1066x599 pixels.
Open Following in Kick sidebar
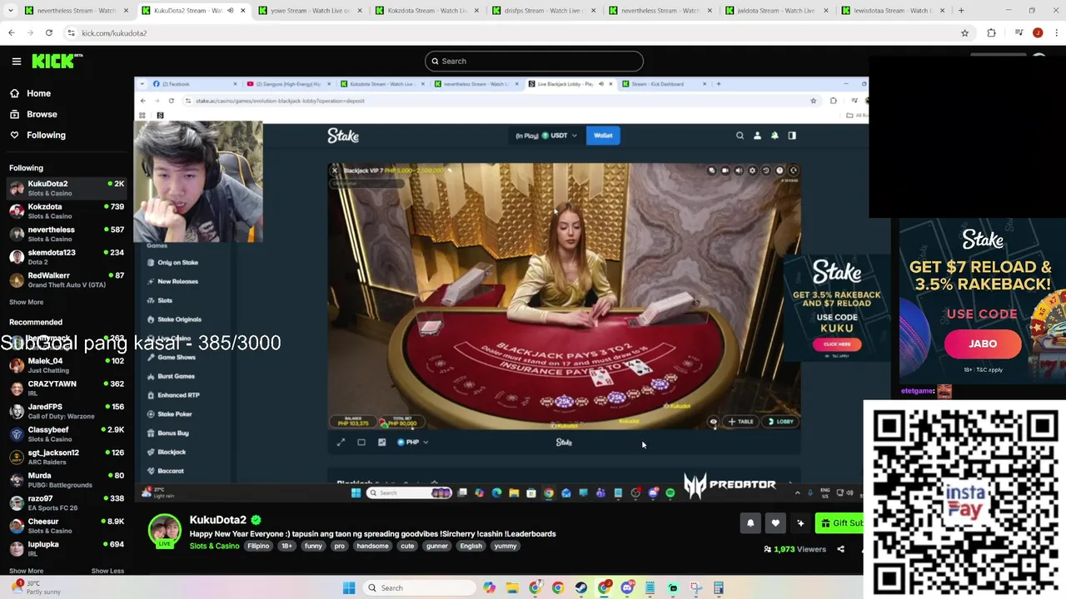click(46, 135)
